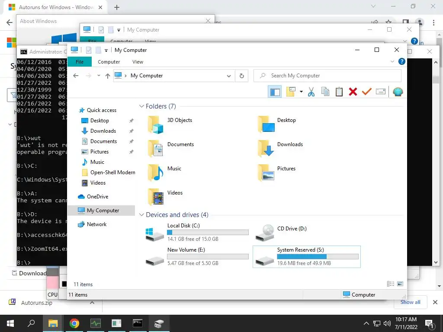The height and width of the screenshot is (332, 443).
Task: Click the orange checkmark Properties icon
Action: [367, 92]
